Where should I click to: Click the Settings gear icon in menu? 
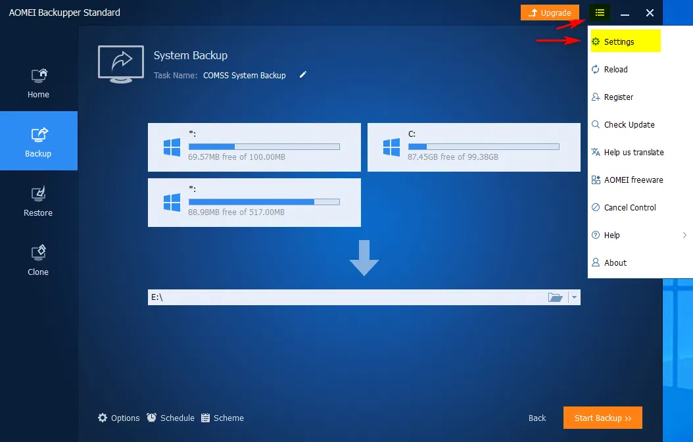pyautogui.click(x=596, y=41)
